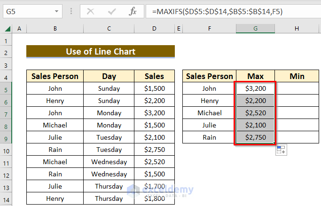Select row 5 header
Viewport: 321px width, 206px height.
tap(7, 88)
